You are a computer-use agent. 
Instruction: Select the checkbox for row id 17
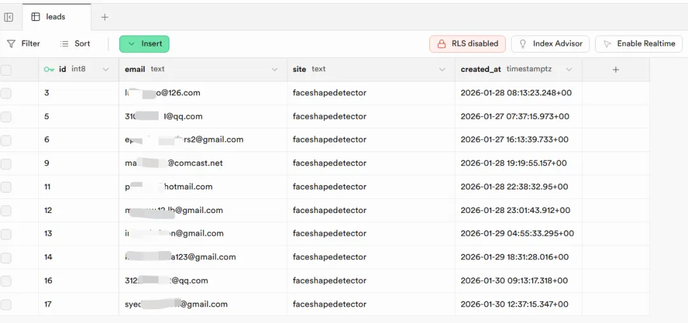click(x=6, y=305)
